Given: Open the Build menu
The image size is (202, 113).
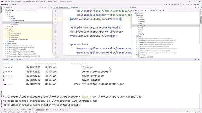Looking at the screenshot, I should tap(34, 2).
